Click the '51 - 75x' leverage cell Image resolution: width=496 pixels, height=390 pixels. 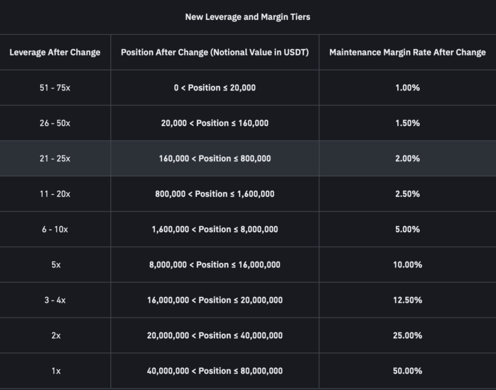click(x=55, y=88)
